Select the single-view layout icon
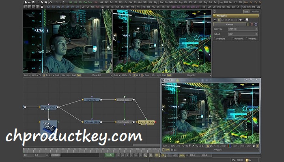284x162 pixels. (x=26, y=7)
